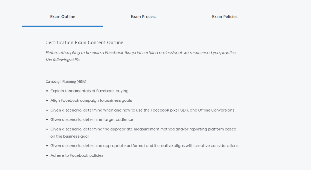
Task: Click the bullet beside determine target audience
Action: (x=47, y=120)
